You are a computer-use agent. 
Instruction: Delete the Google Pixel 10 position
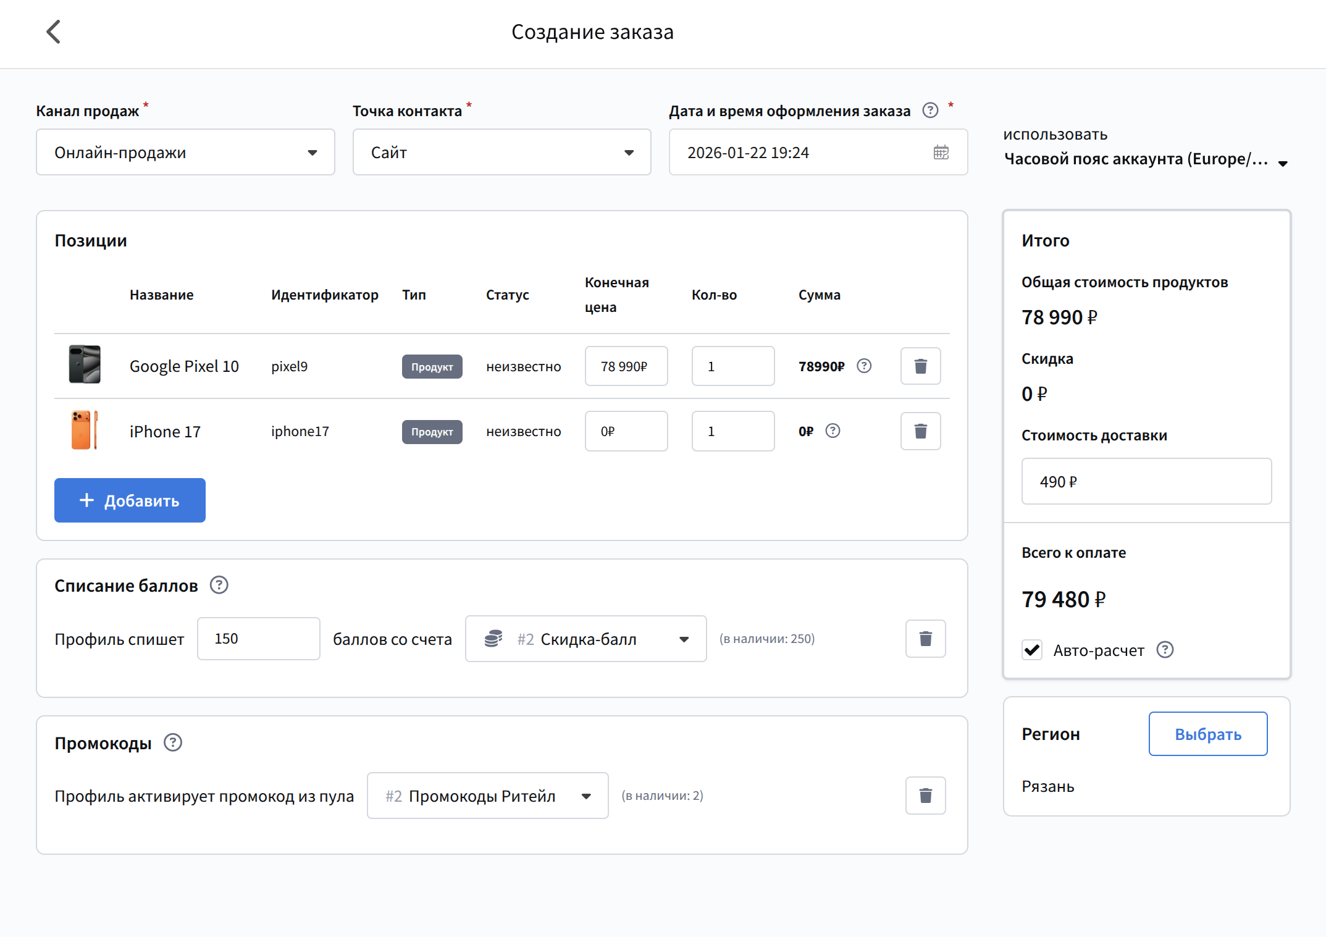(x=920, y=366)
